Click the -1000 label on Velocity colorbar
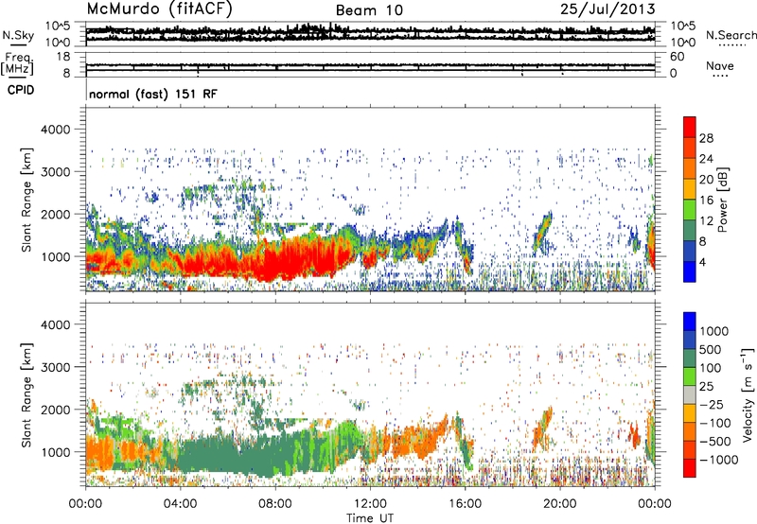The width and height of the screenshot is (757, 524). (719, 460)
